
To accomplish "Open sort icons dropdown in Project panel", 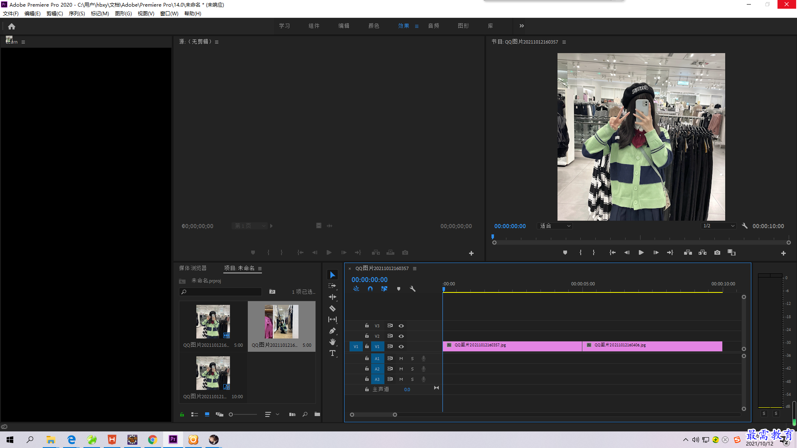I will (x=272, y=414).
